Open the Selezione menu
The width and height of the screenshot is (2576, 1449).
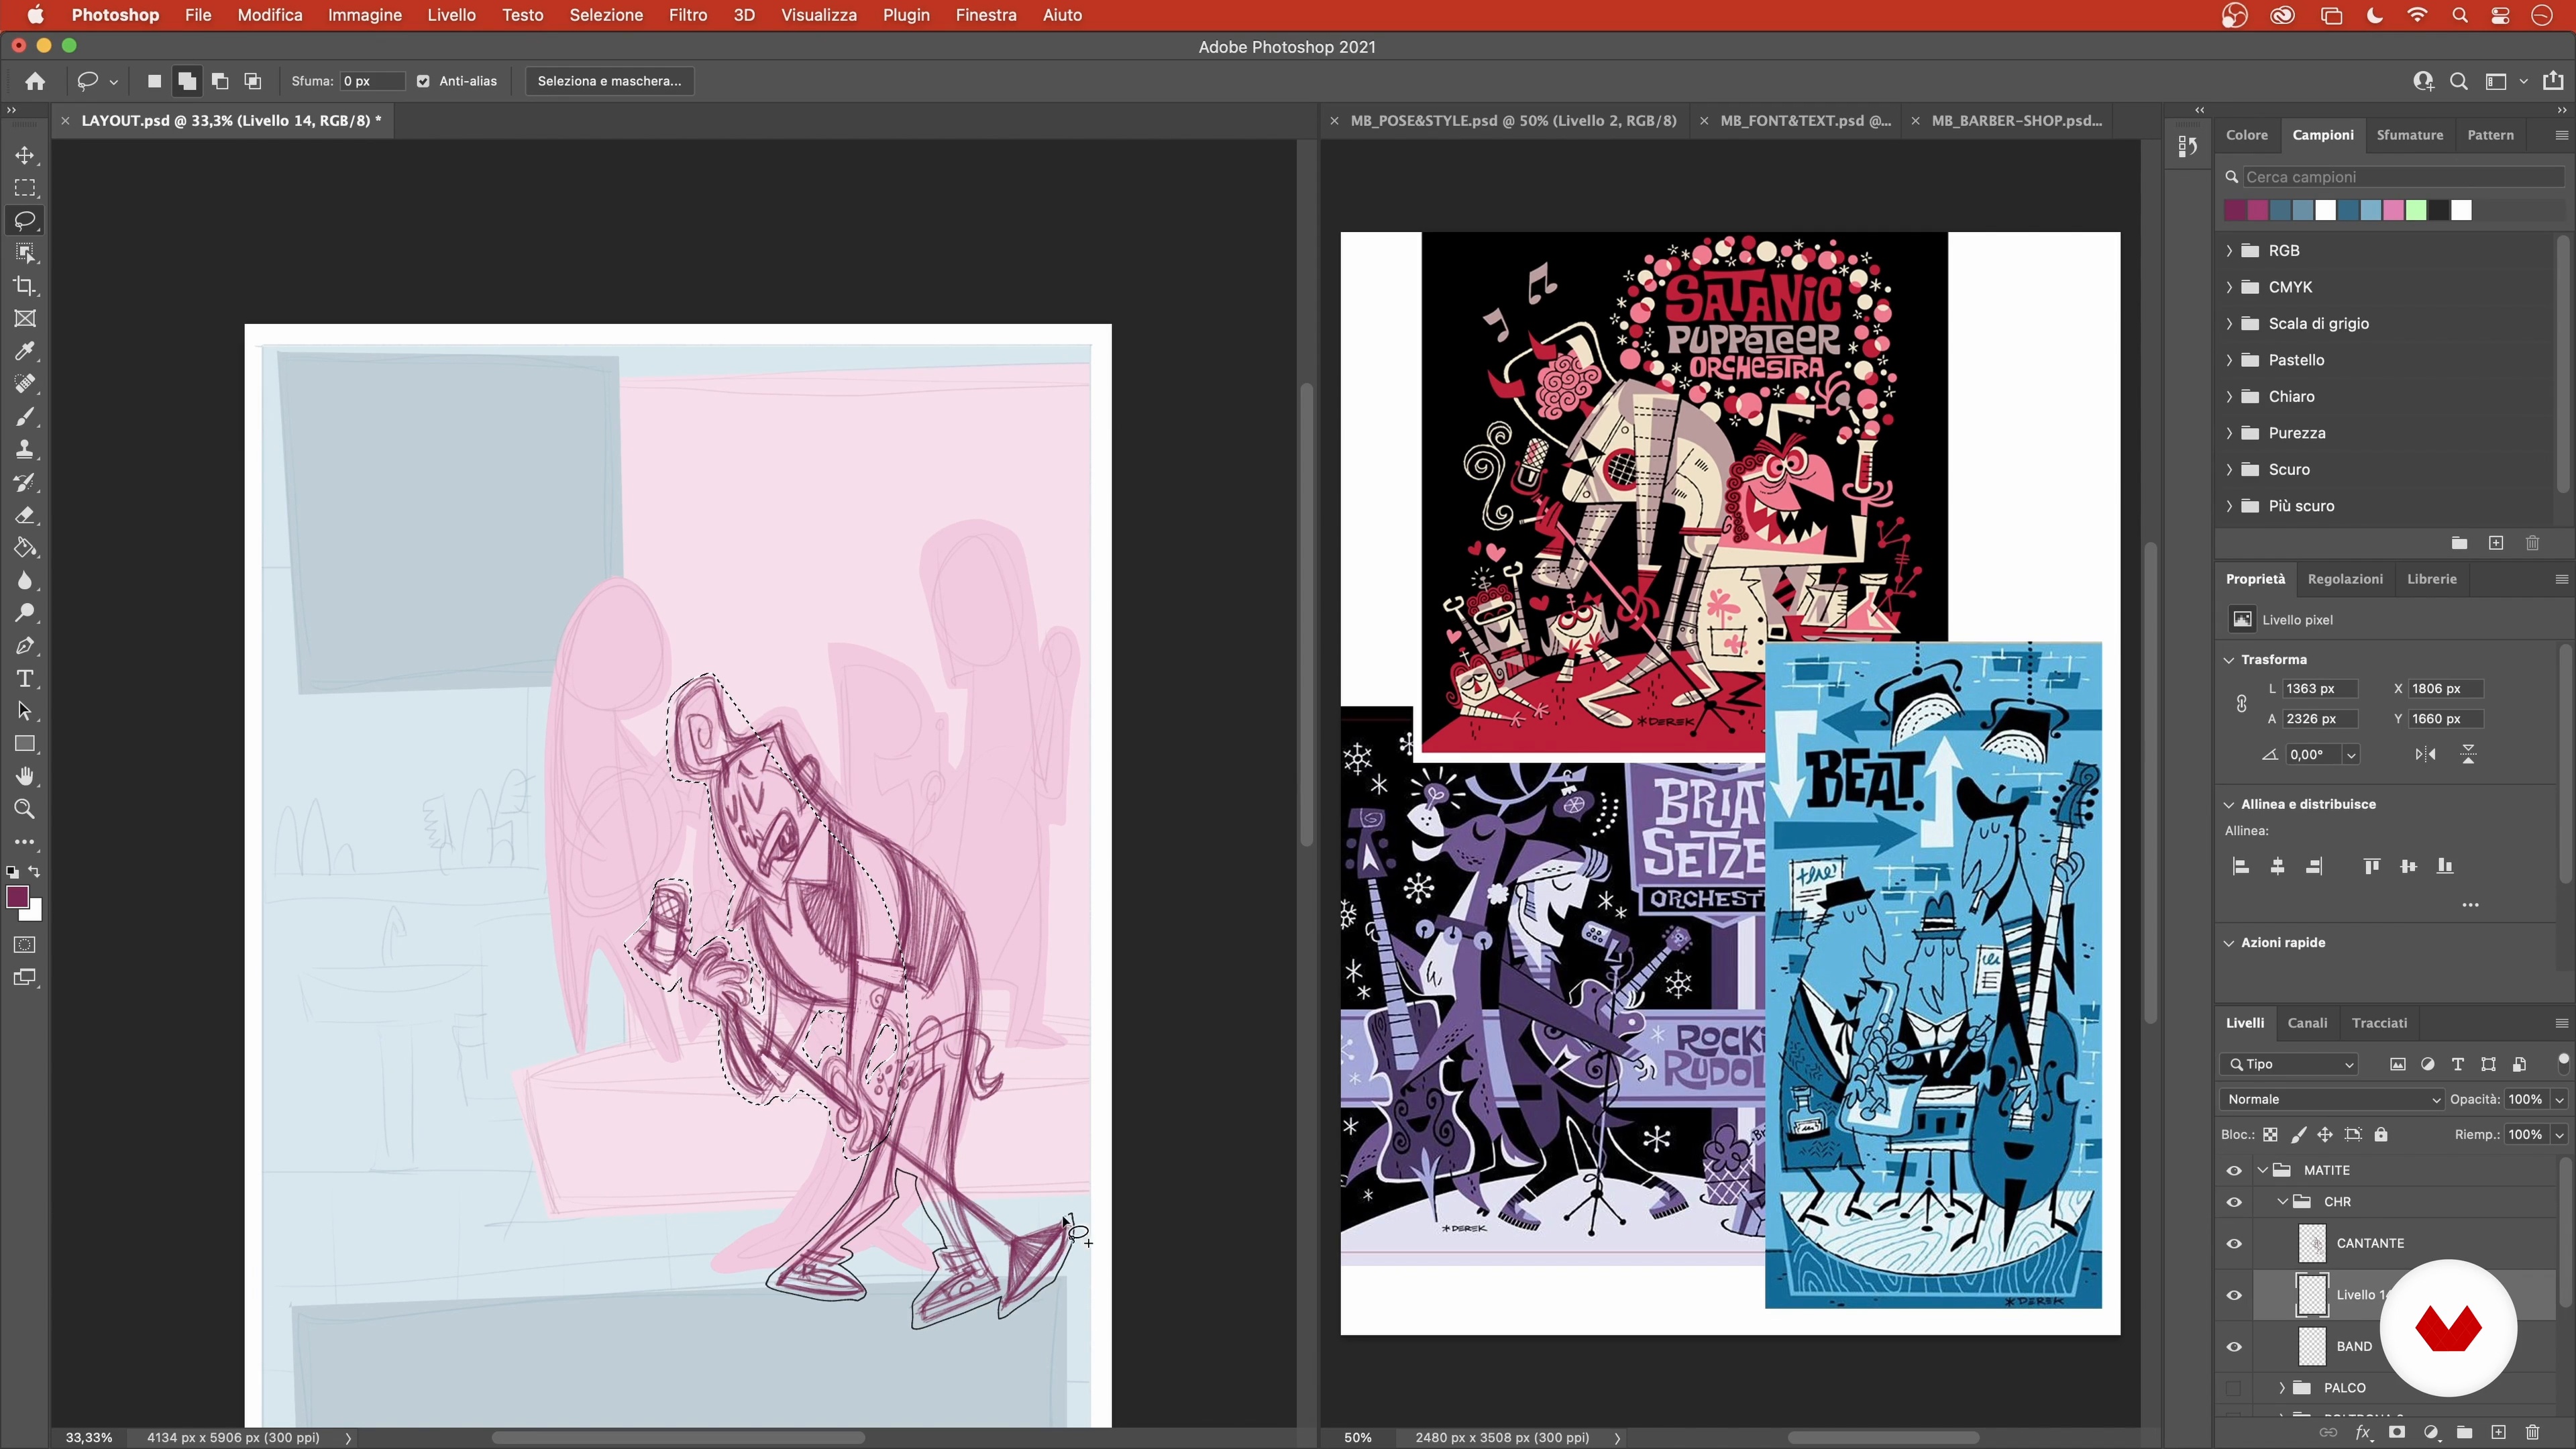pos(606,15)
